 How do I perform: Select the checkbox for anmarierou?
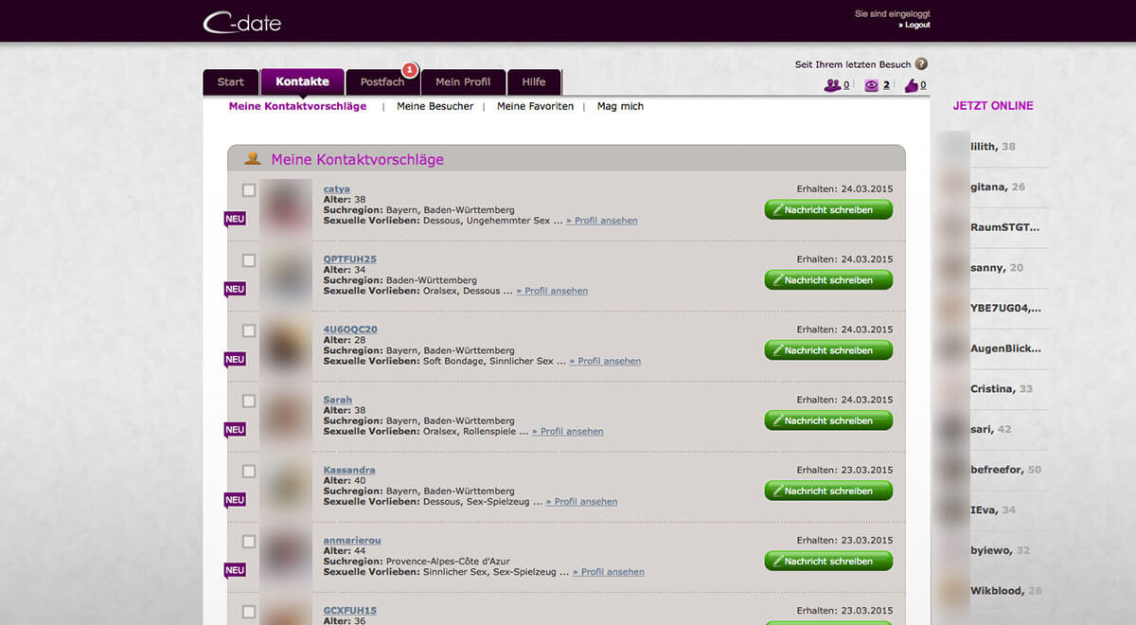[x=249, y=542]
